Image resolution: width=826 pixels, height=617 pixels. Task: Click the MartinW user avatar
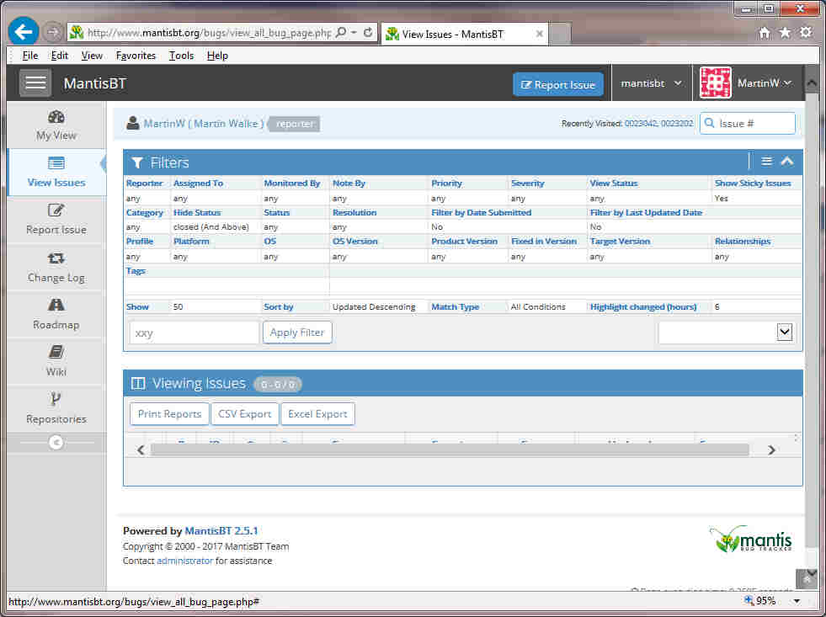coord(716,83)
